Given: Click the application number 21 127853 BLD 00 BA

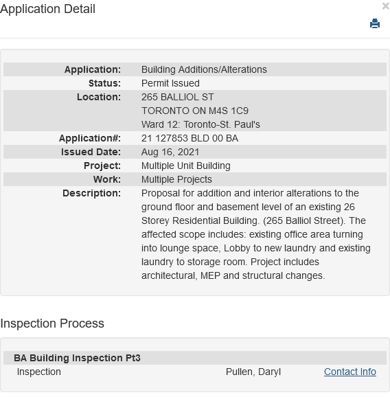Looking at the screenshot, I should (x=190, y=138).
